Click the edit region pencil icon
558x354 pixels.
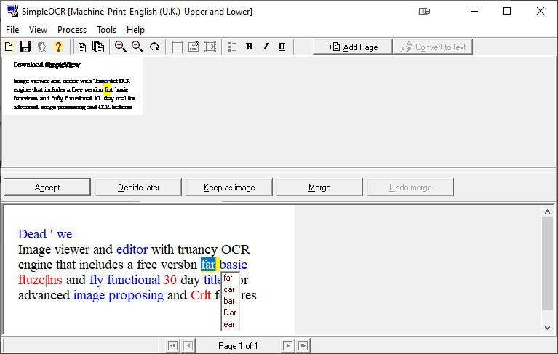pyautogui.click(x=194, y=47)
